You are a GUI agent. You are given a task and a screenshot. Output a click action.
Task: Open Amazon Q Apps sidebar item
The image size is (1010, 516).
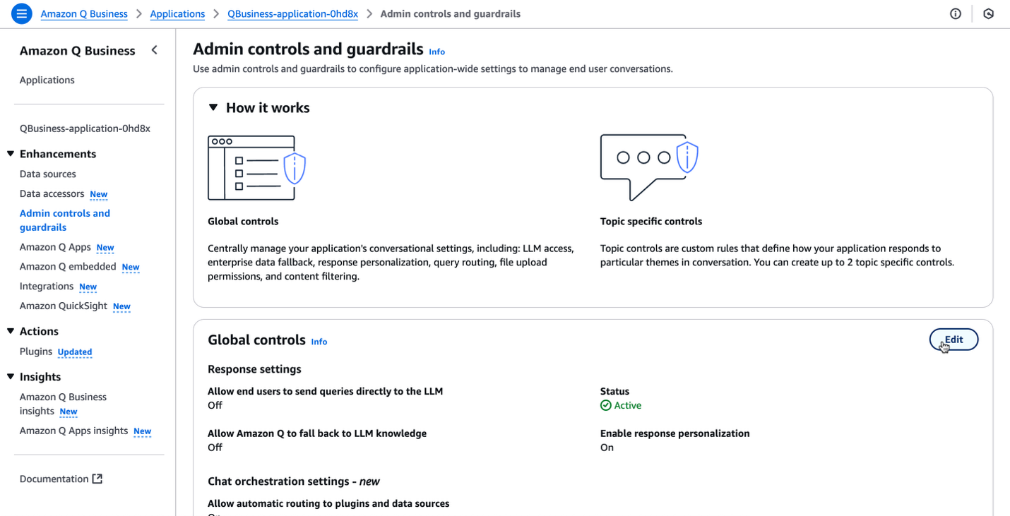click(55, 247)
